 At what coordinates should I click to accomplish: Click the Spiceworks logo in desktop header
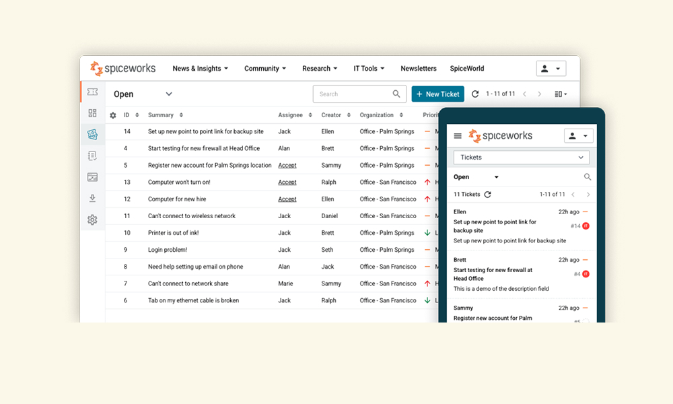[x=122, y=68]
